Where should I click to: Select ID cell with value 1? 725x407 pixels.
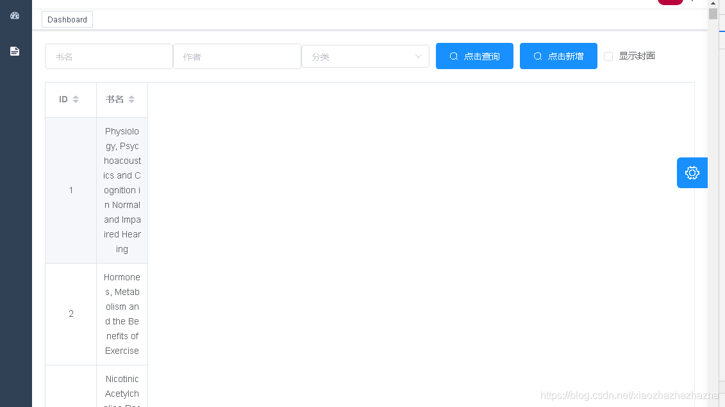coord(71,190)
